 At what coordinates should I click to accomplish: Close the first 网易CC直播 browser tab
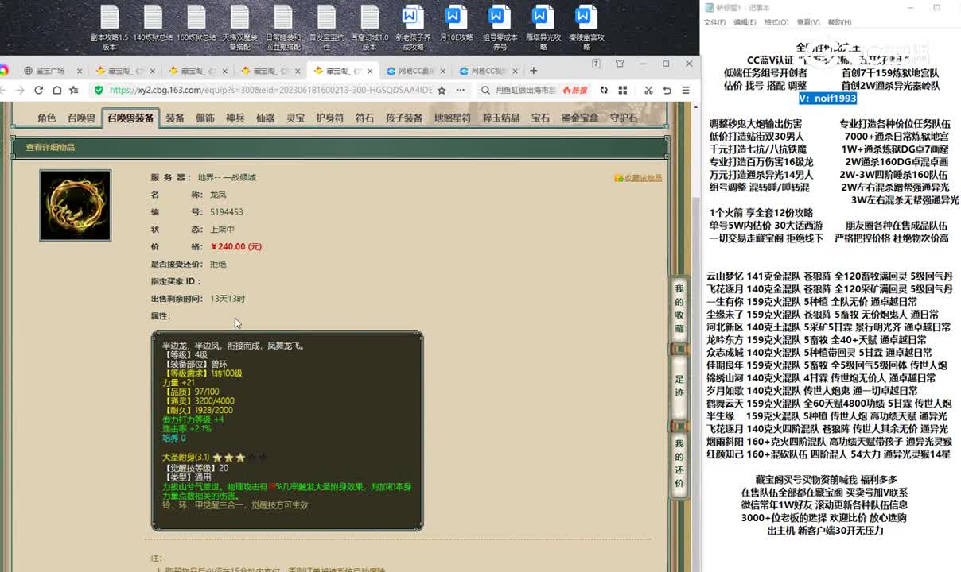pos(445,71)
